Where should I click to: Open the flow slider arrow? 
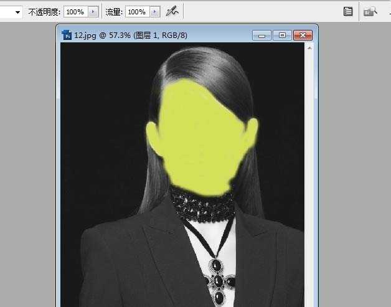[x=155, y=12]
